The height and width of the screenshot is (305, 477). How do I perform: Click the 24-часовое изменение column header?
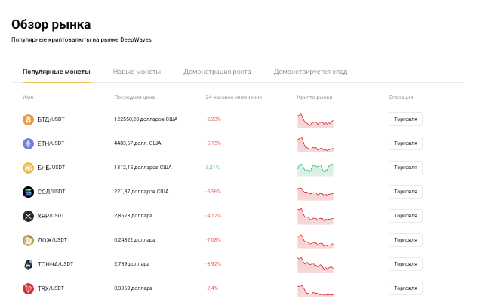pos(233,97)
